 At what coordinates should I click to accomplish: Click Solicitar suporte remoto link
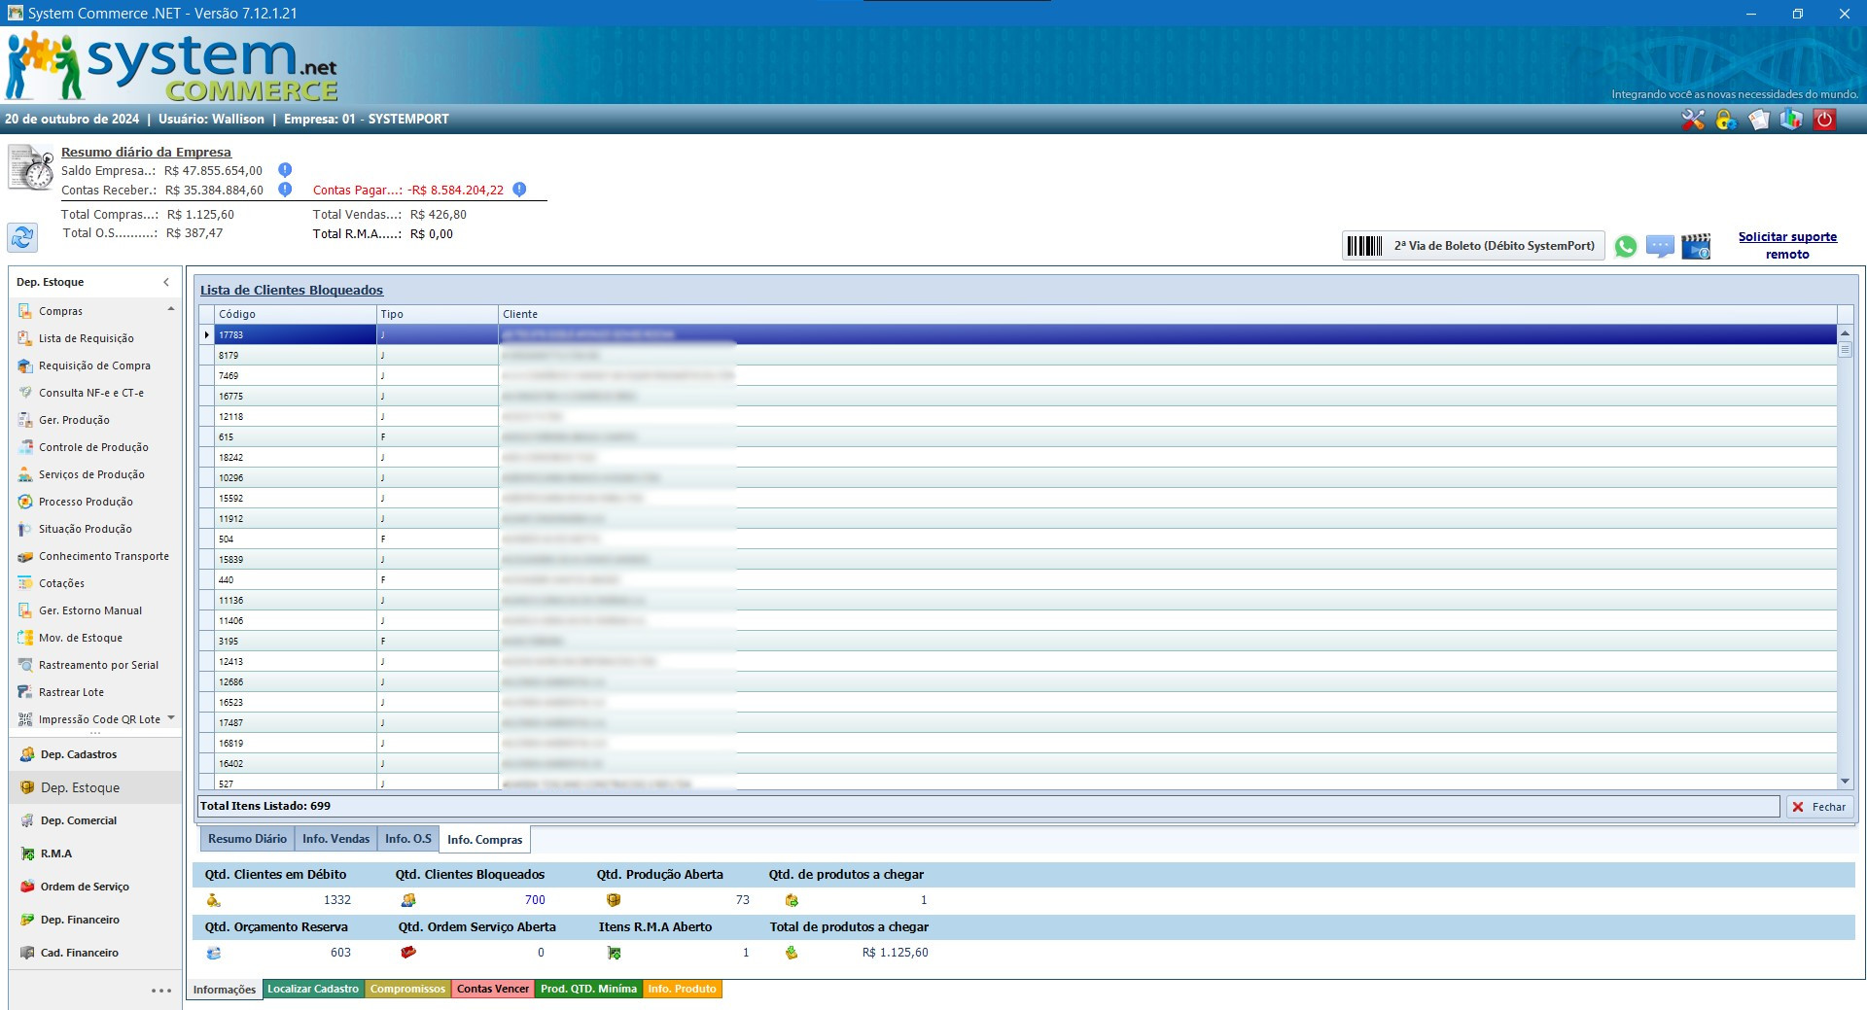(1787, 245)
